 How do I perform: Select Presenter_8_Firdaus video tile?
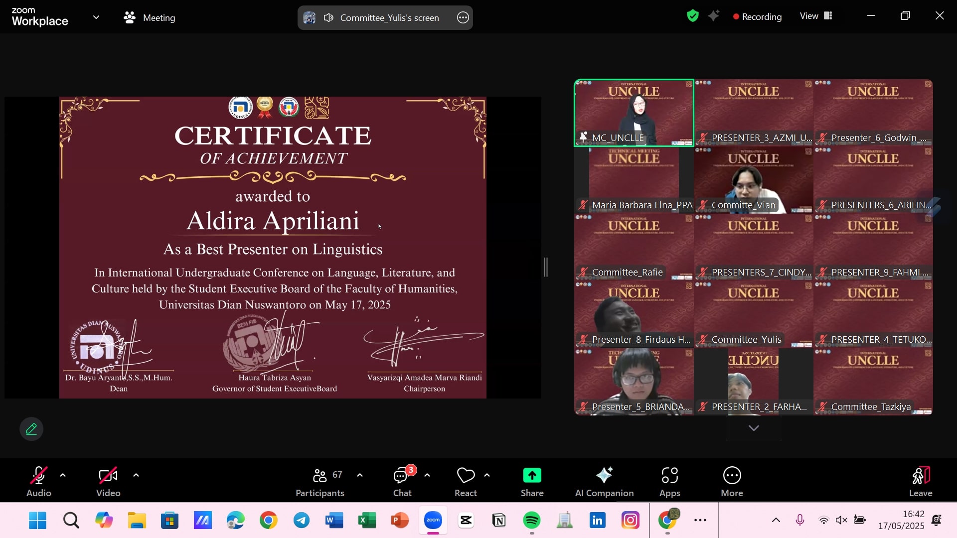tap(634, 315)
